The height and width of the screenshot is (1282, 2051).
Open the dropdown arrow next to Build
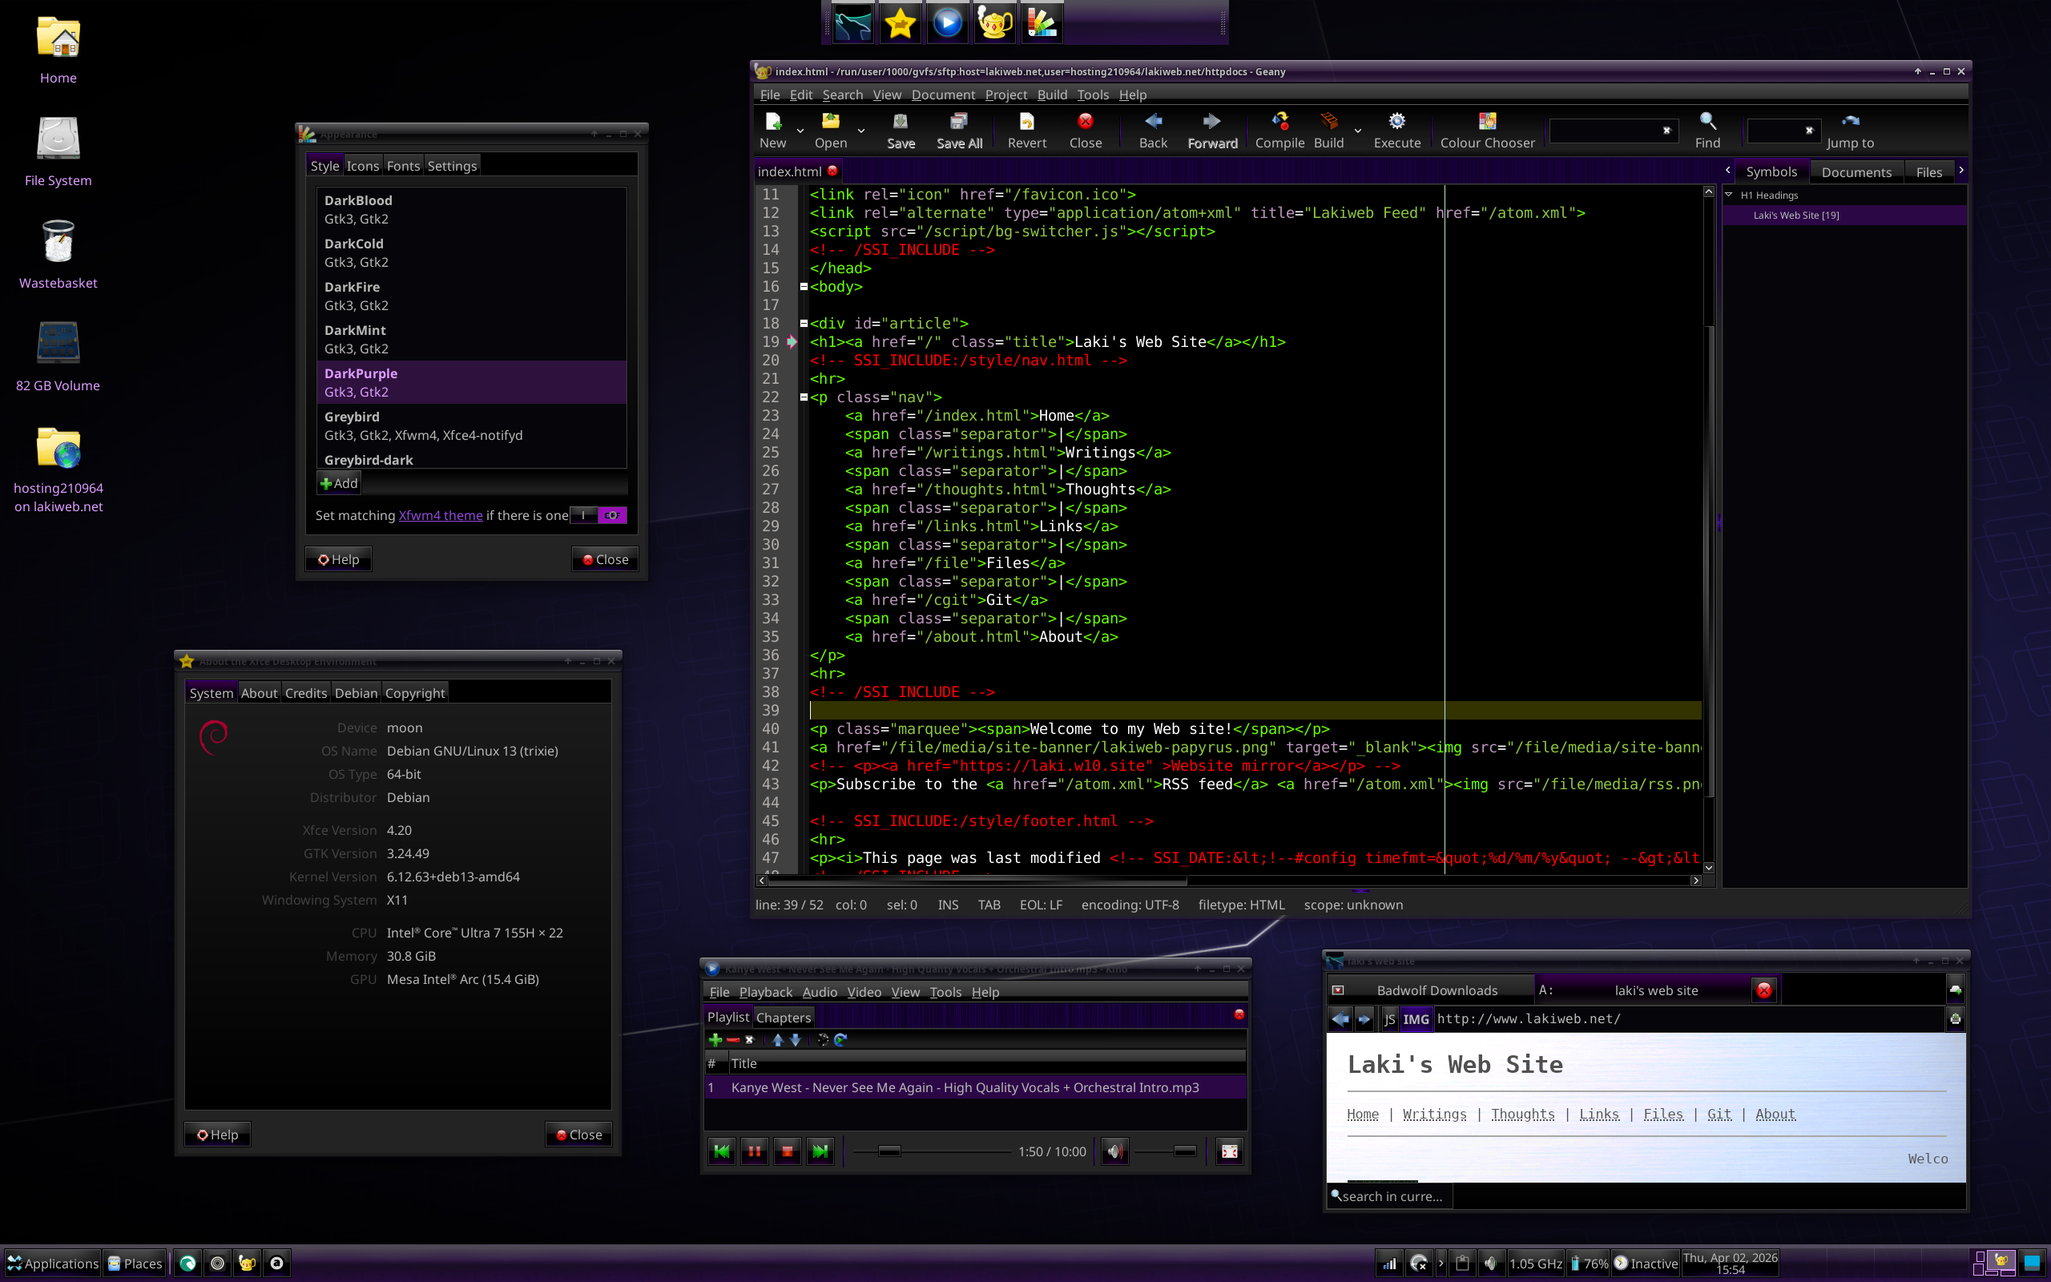coord(1358,131)
